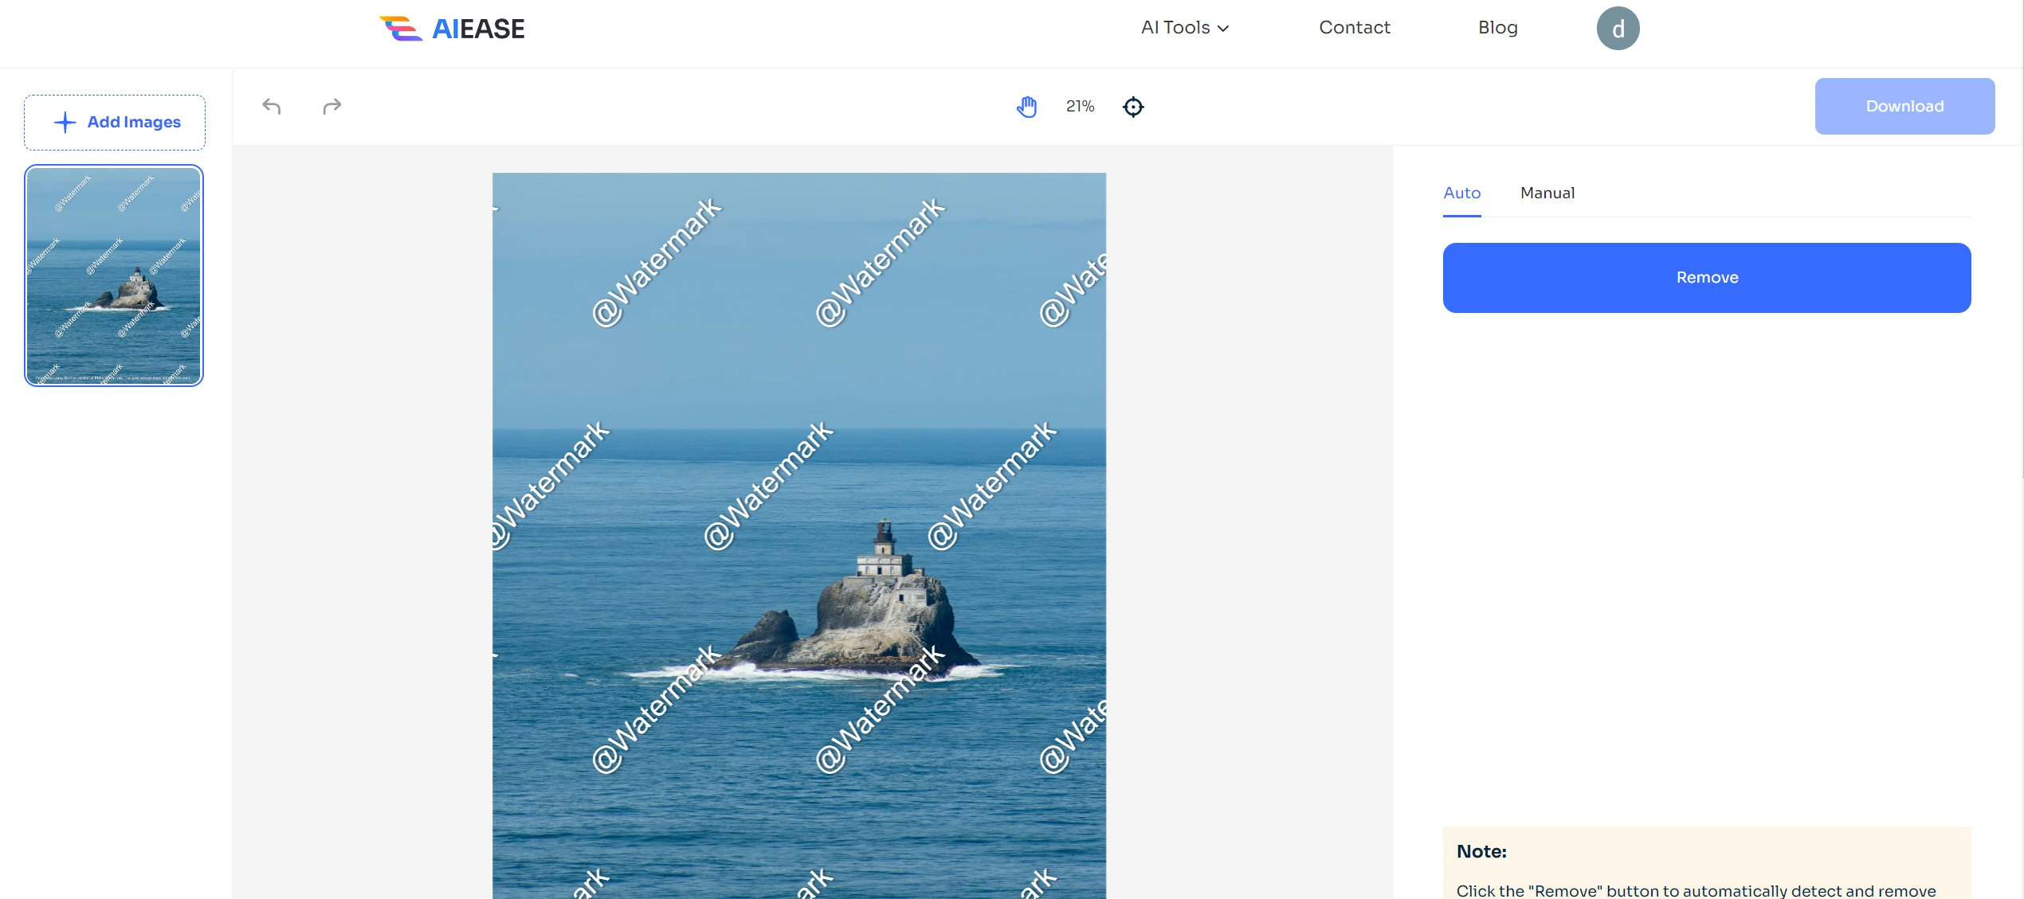2024x899 pixels.
Task: Click the Remove watermark button
Action: tap(1707, 276)
